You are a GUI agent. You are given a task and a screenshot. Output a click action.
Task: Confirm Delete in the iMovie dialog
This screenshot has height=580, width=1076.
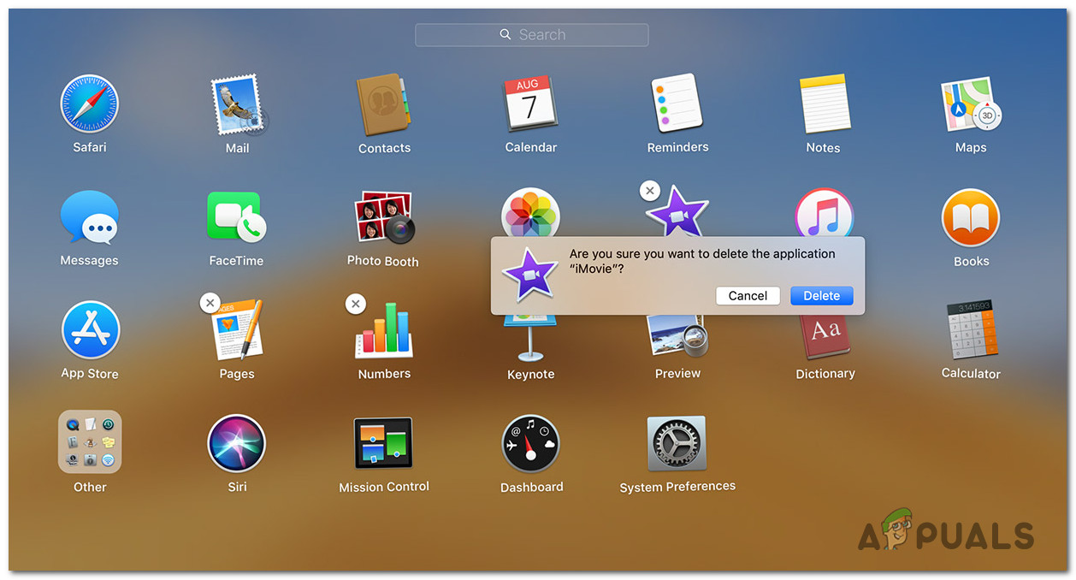click(822, 296)
